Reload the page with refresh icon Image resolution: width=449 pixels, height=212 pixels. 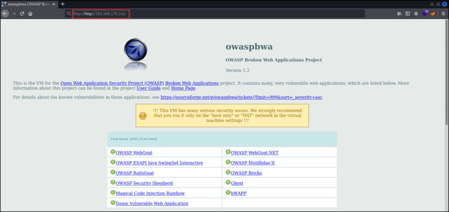point(22,14)
